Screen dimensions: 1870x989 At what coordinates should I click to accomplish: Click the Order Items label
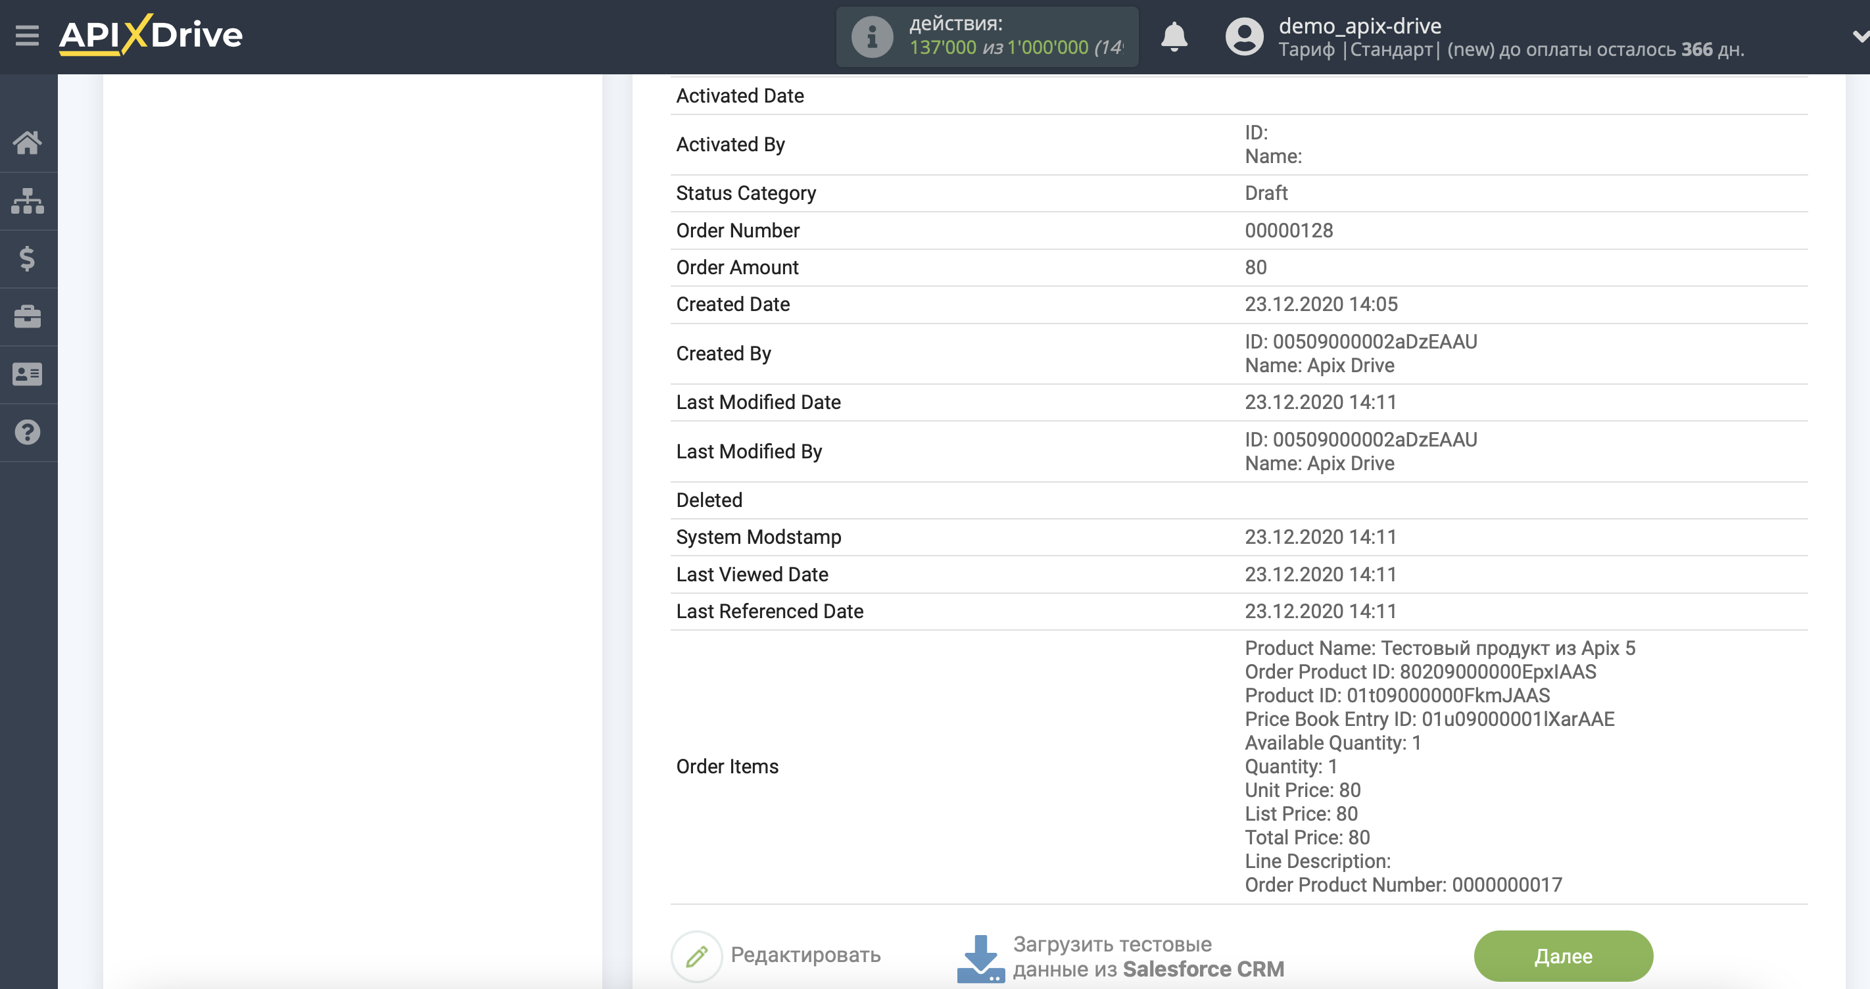[727, 767]
